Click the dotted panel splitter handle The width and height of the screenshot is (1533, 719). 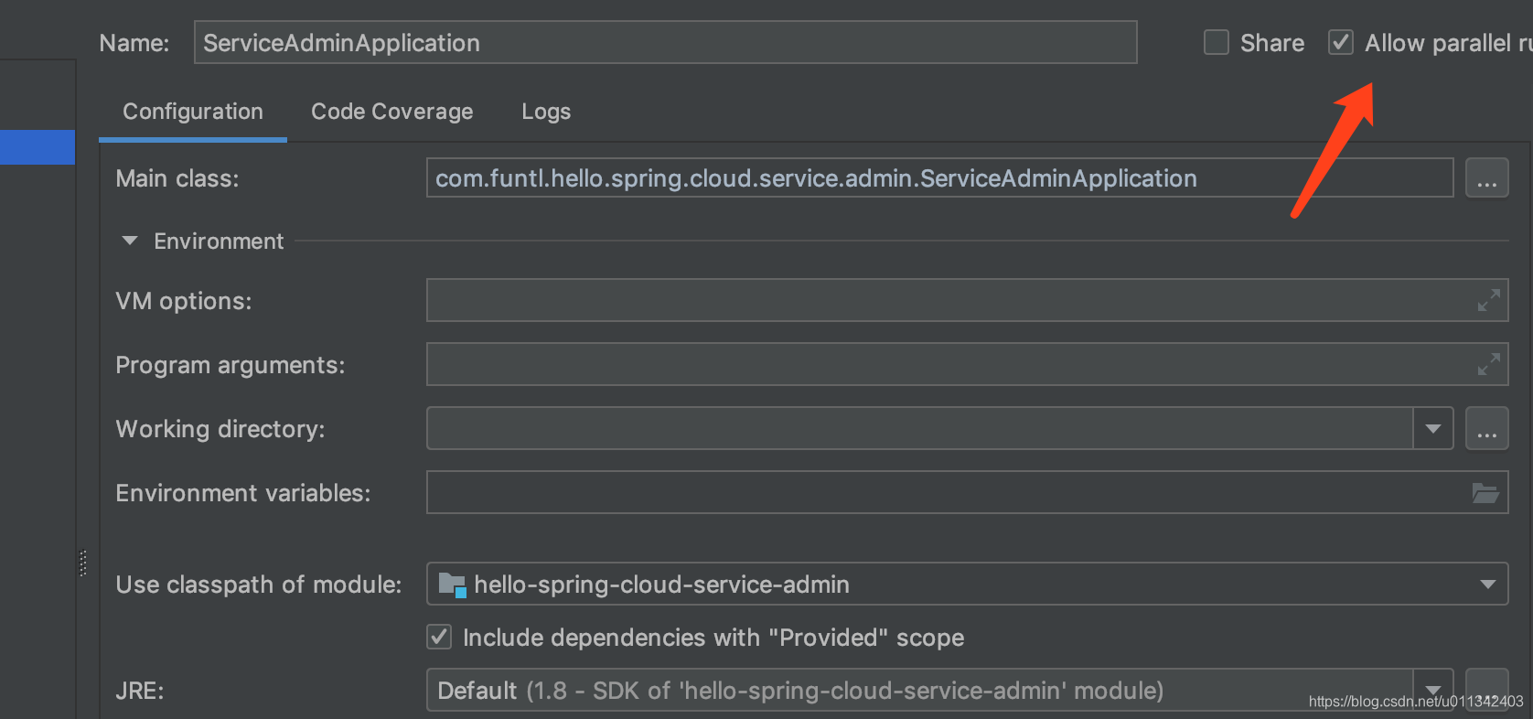pos(83,563)
